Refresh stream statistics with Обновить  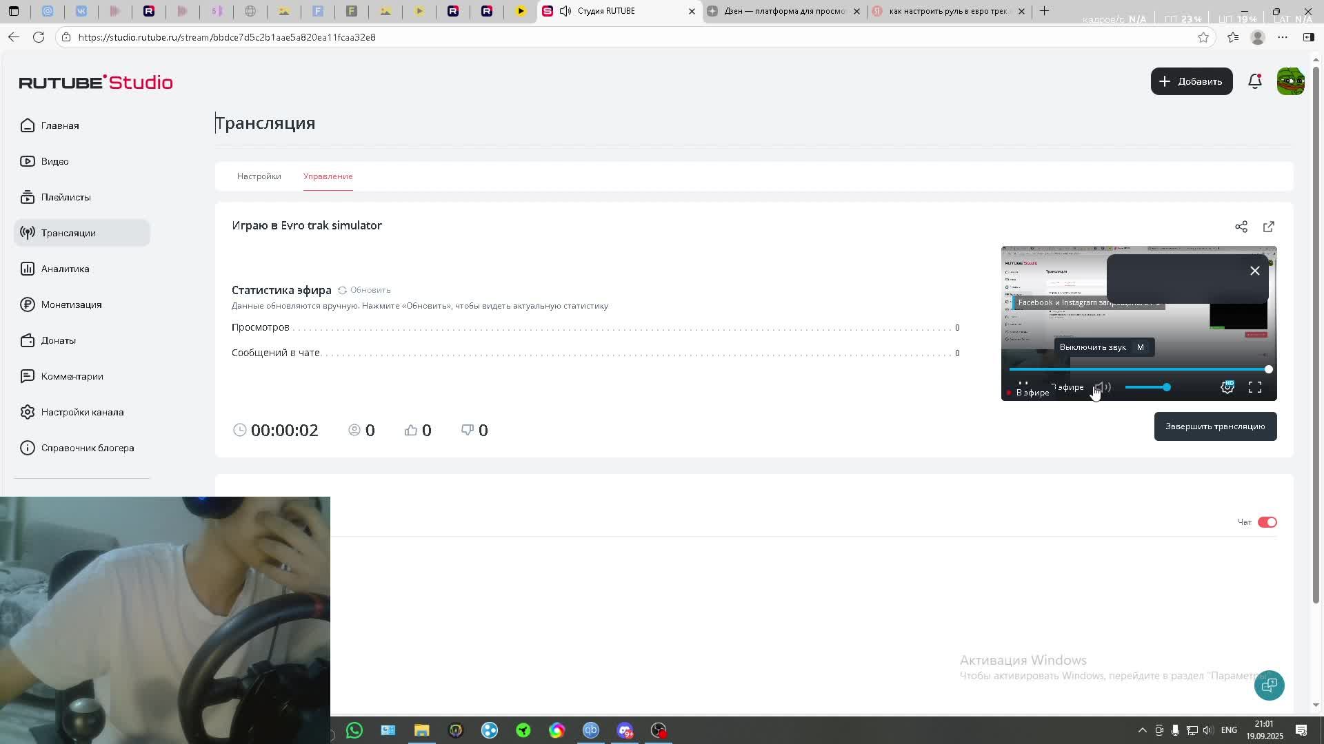(364, 290)
